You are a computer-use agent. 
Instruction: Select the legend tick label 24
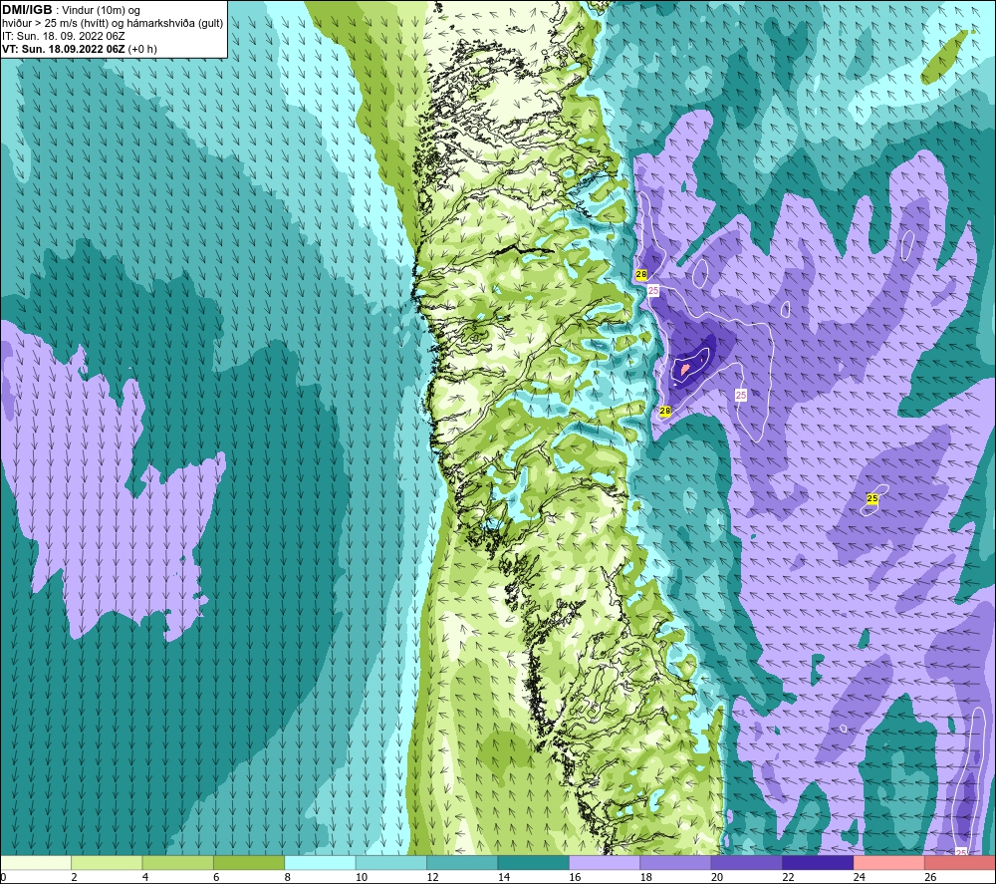pos(860,877)
